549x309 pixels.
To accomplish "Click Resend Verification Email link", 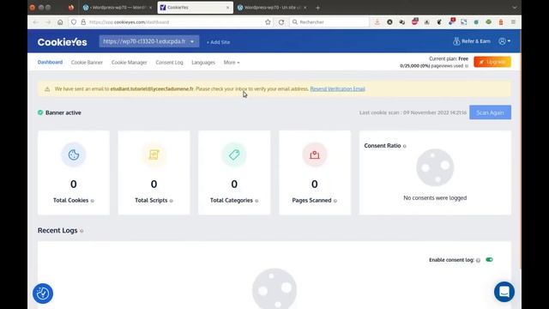I will click(x=337, y=89).
